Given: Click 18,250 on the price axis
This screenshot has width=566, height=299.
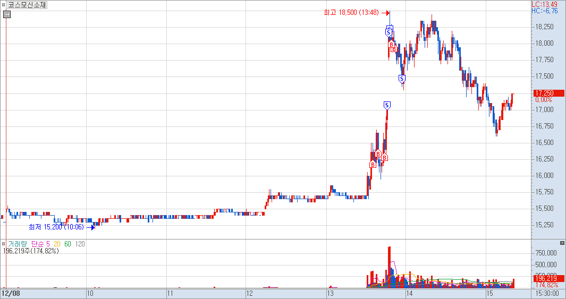Looking at the screenshot, I should click(544, 27).
